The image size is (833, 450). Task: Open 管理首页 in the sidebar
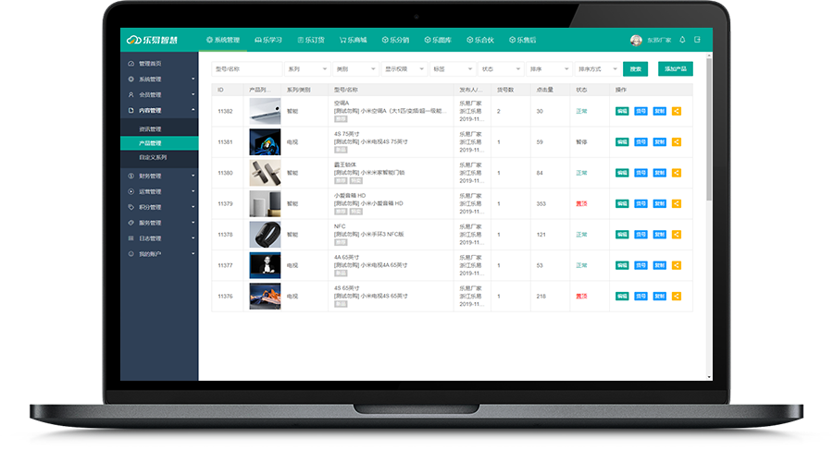(x=149, y=64)
